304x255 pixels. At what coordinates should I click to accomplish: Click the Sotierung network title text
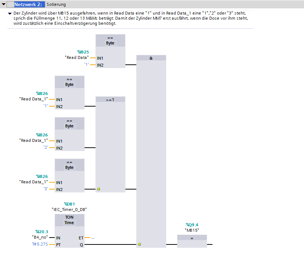tap(56, 4)
